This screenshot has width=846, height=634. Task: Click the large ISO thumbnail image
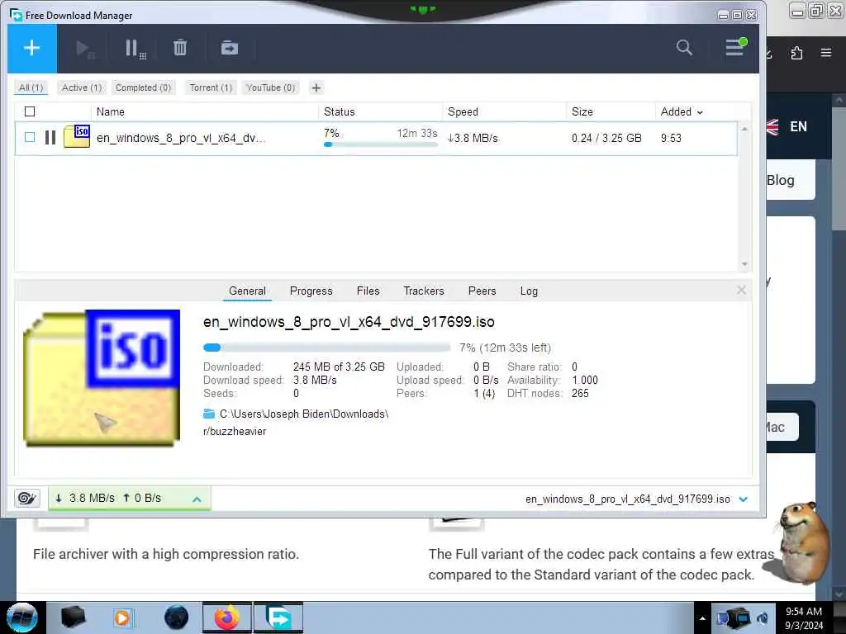[102, 378]
